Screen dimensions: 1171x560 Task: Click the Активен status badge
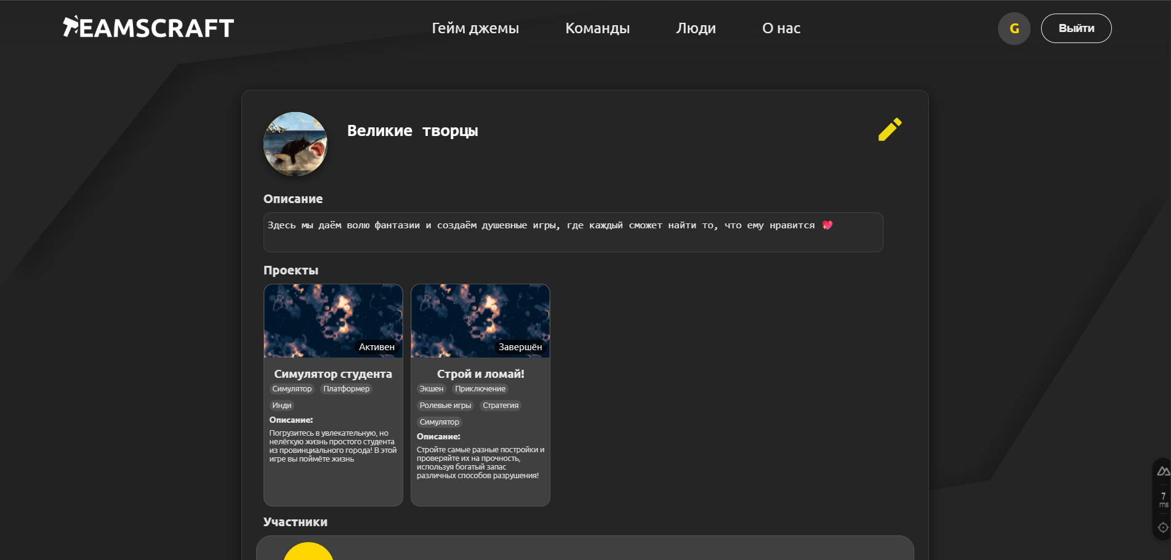tap(377, 347)
